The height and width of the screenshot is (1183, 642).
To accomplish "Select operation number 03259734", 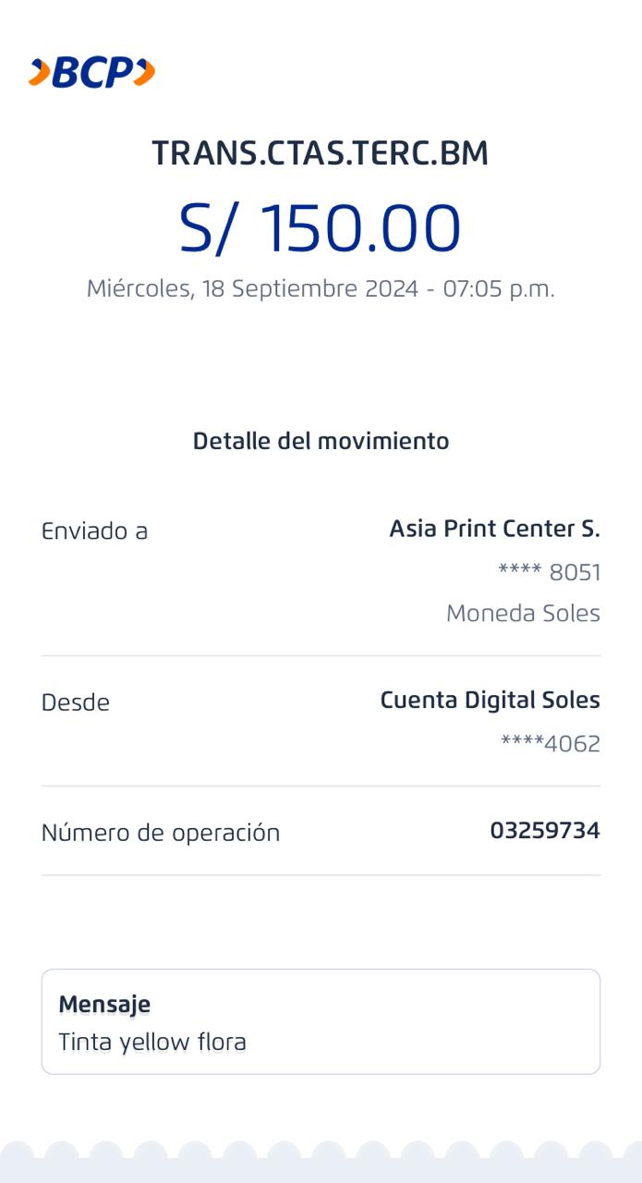I will pyautogui.click(x=544, y=831).
